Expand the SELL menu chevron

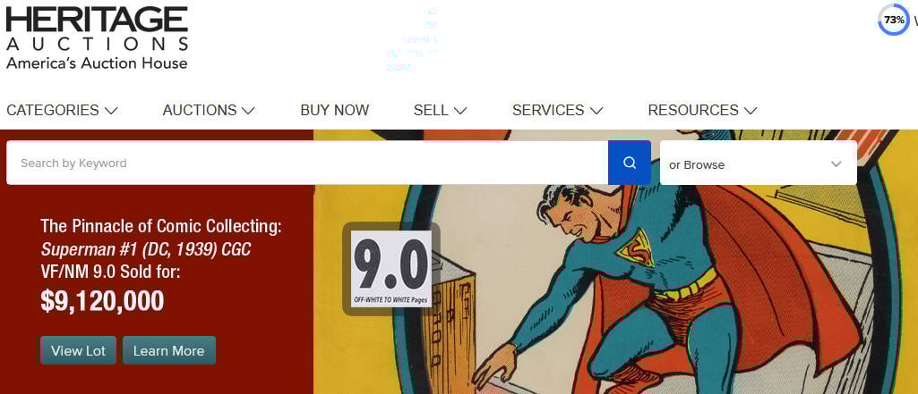click(x=460, y=110)
